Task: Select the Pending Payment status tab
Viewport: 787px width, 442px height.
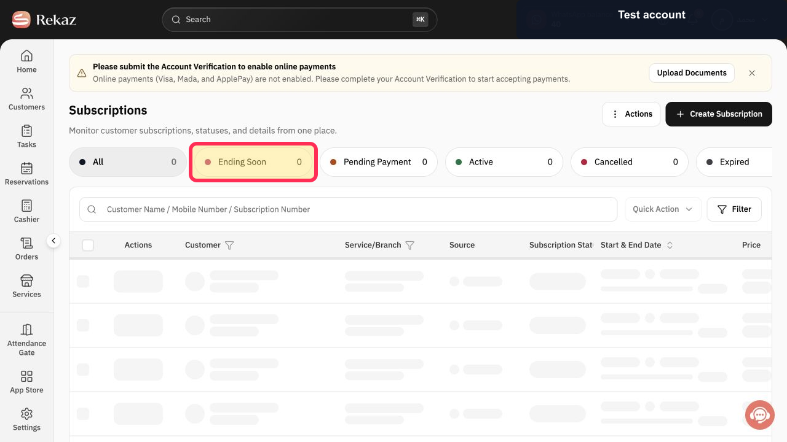Action: pyautogui.click(x=379, y=162)
